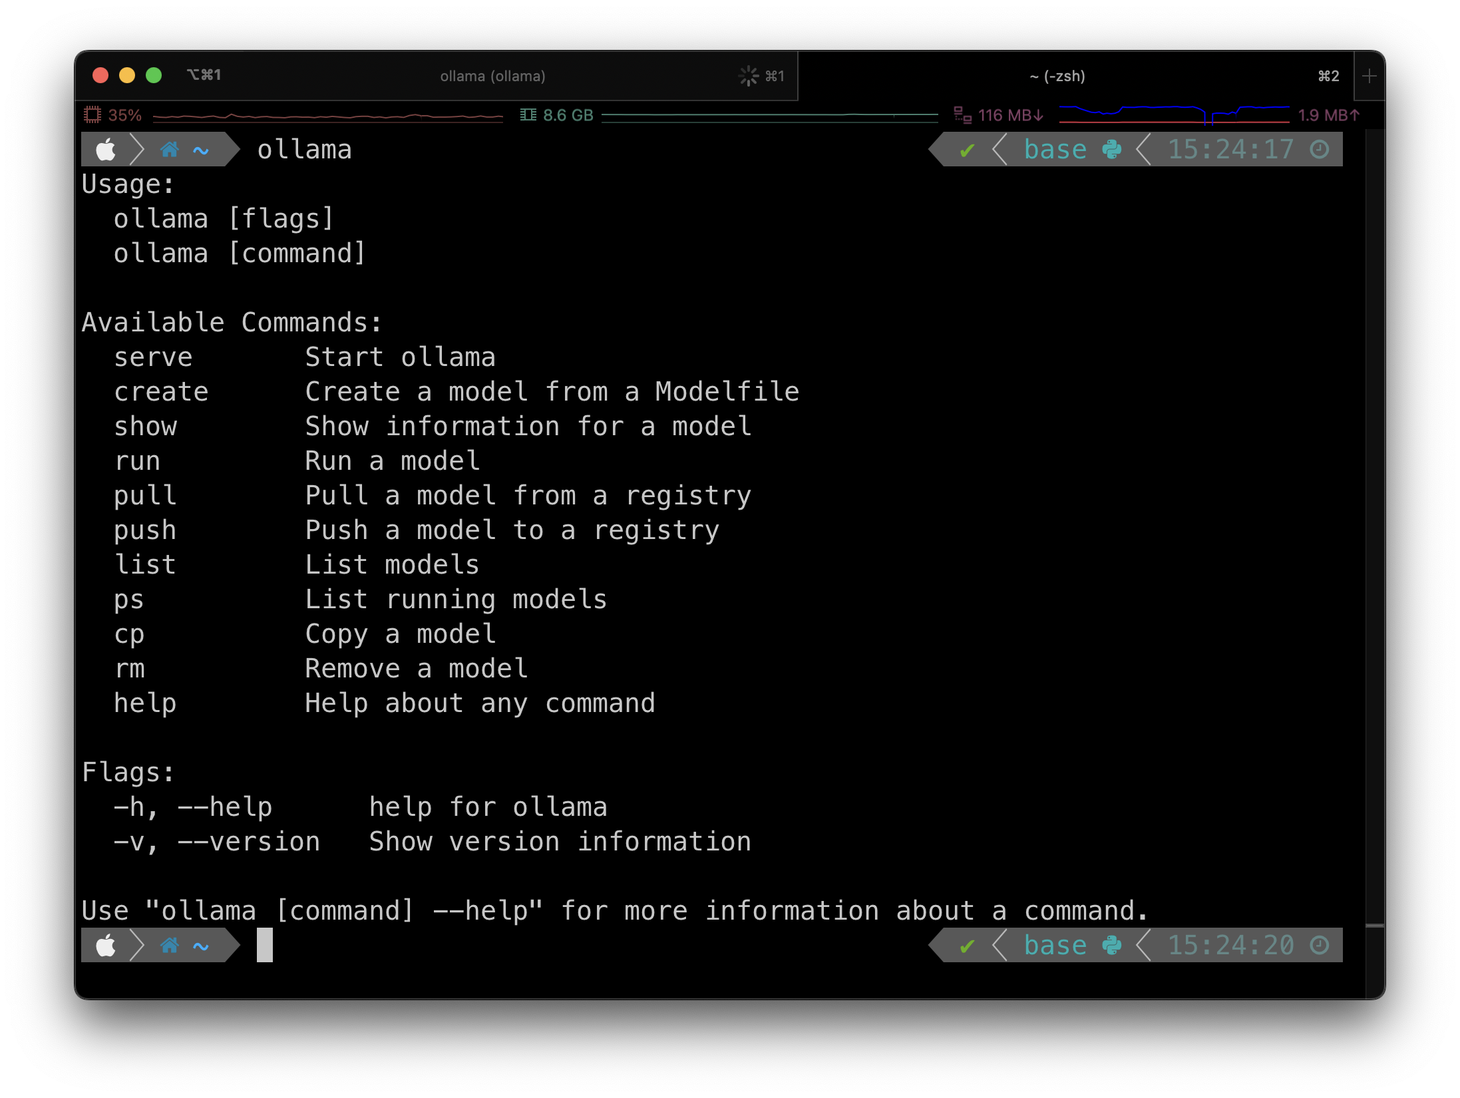Viewport: 1460px width, 1098px height.
Task: Switch to the ollama (ollama) tab
Action: pos(492,76)
